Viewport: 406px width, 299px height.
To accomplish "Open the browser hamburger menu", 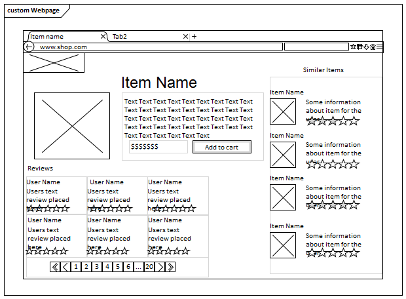I will click(x=380, y=47).
